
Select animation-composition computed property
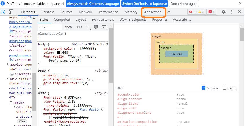tap(137, 122)
